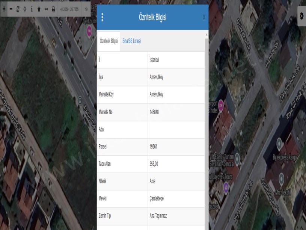Click the zoom out minus icon
Image resolution: width=306 pixels, height=230 pixels.
(11, 9)
